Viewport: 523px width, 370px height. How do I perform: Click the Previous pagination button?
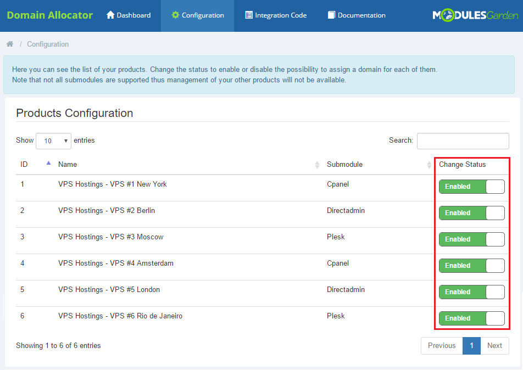(442, 346)
